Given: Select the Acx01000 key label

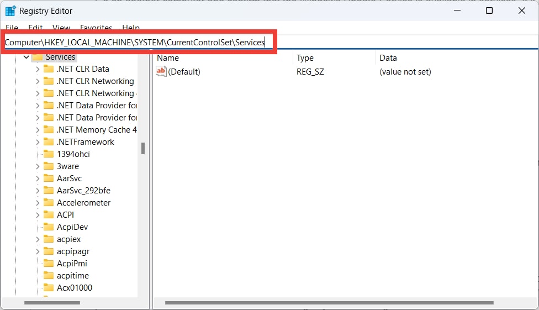Looking at the screenshot, I should coord(74,288).
